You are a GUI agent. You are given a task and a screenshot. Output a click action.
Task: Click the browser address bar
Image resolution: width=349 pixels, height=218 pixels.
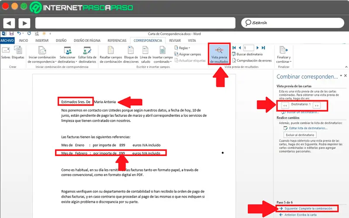[135, 23]
